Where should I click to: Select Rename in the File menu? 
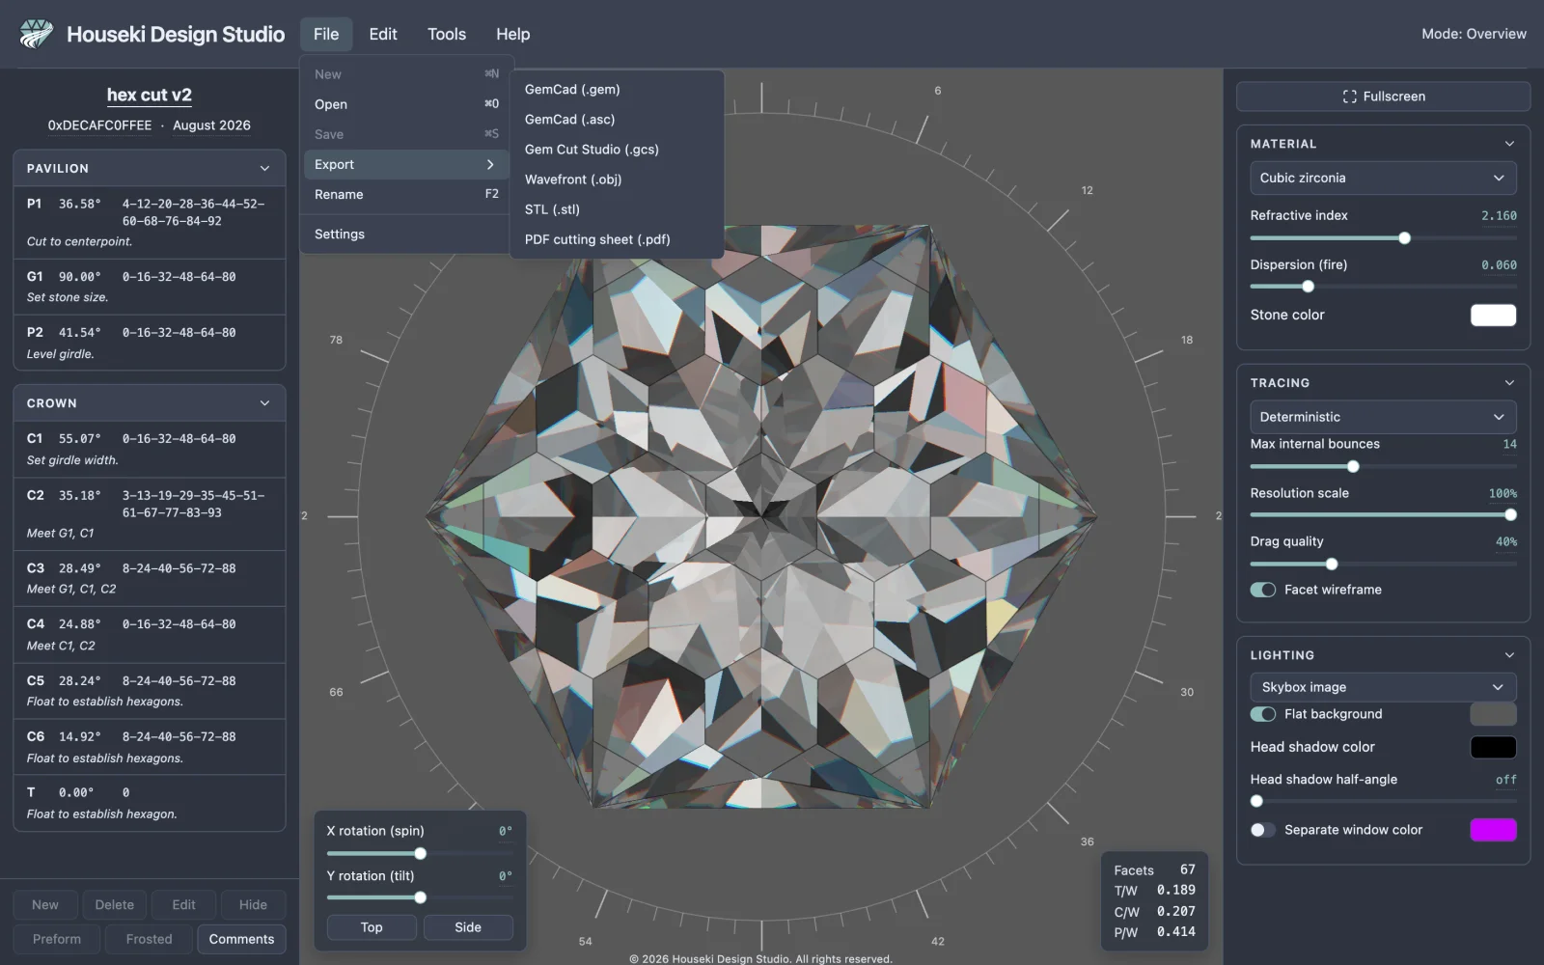[406, 194]
